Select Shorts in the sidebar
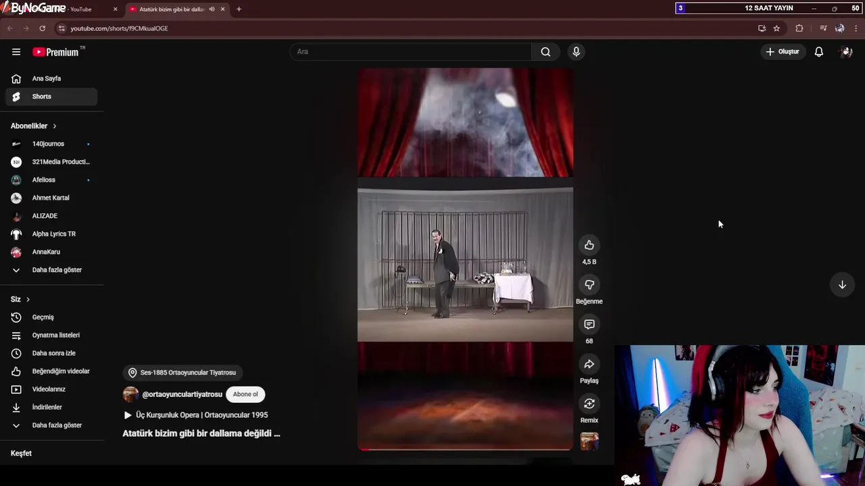The width and height of the screenshot is (865, 486). [51, 97]
